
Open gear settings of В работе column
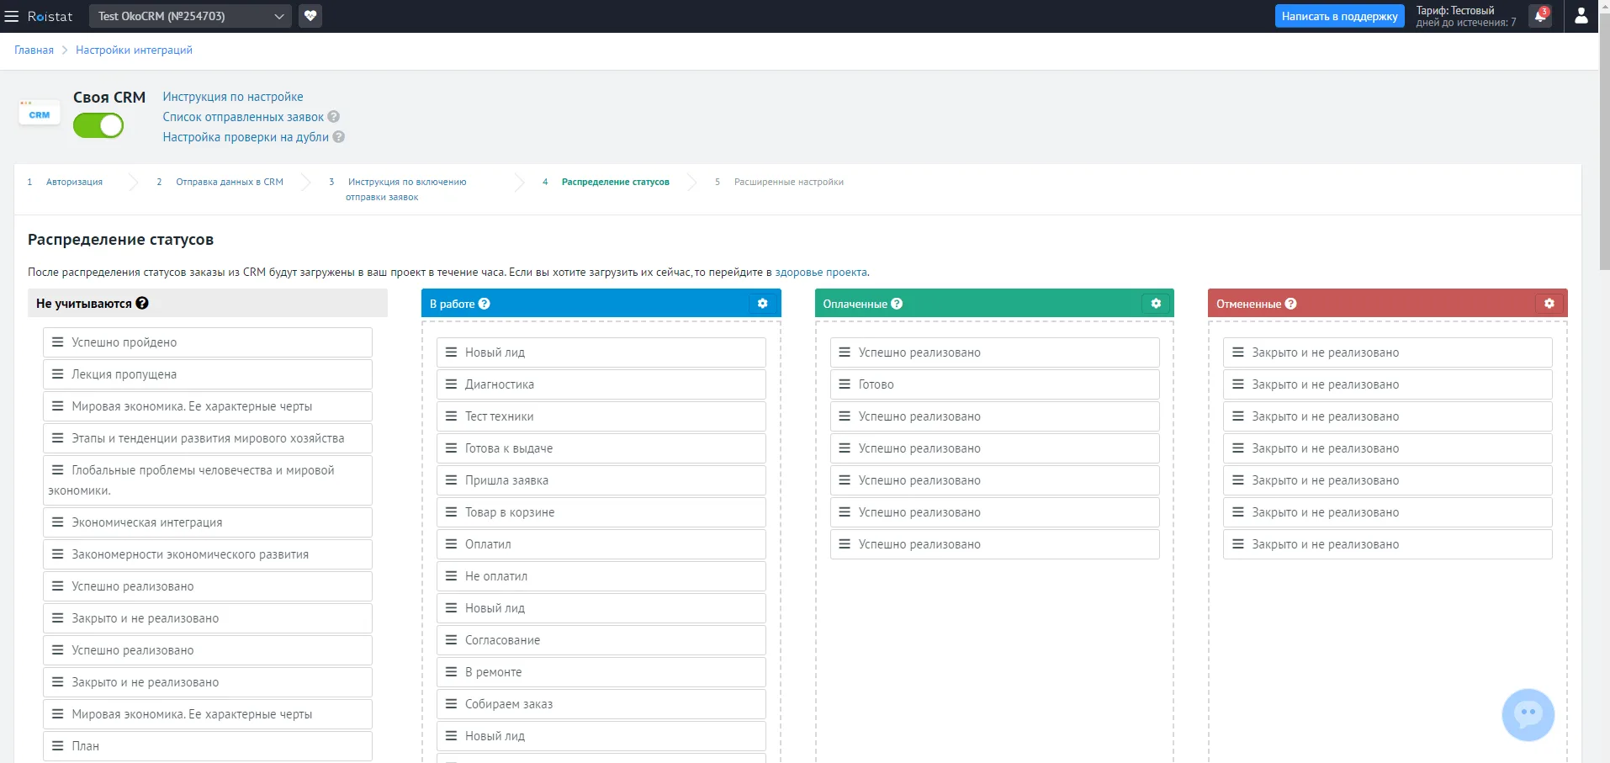(763, 304)
